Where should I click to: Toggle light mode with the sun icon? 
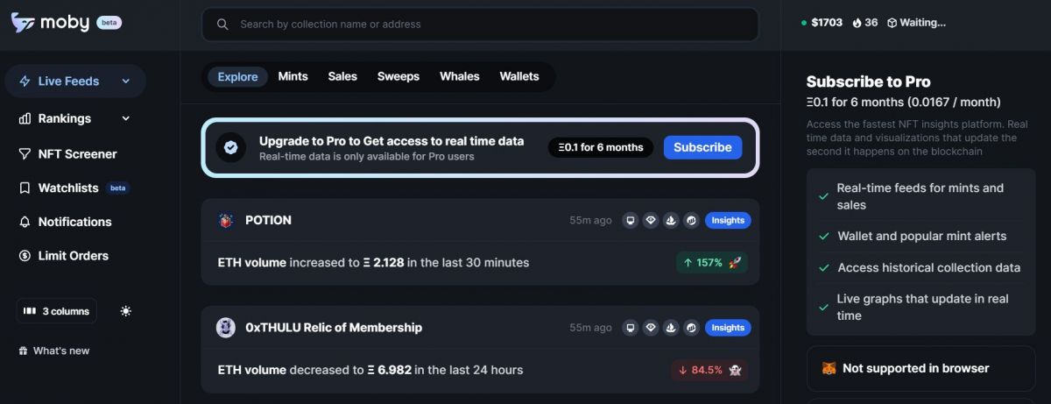click(x=126, y=311)
